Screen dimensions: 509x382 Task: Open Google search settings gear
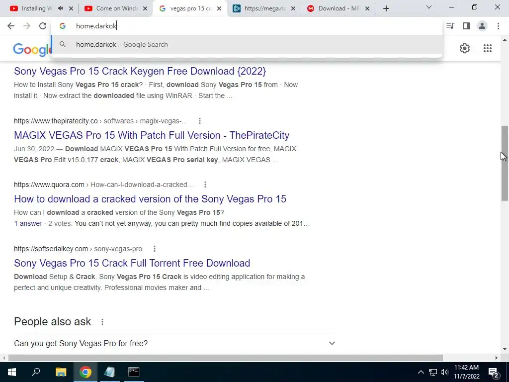[x=465, y=48]
